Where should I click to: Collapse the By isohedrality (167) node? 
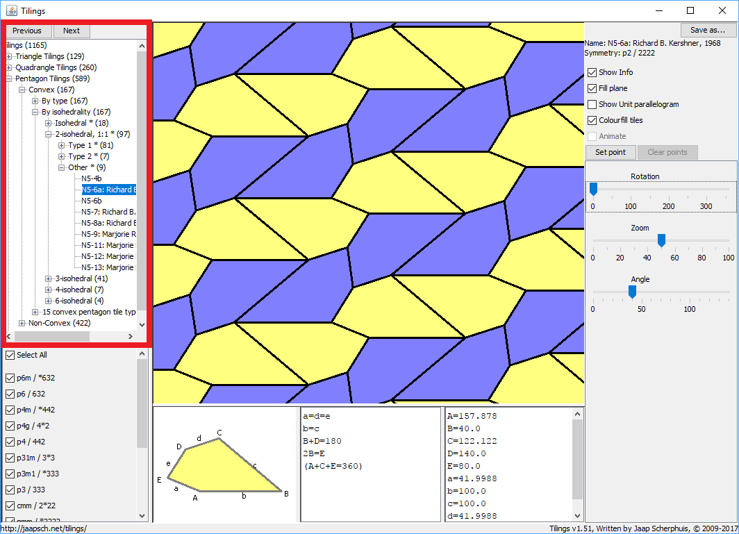[x=35, y=112]
